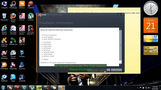Open the My Screen Recorder Pro shortcut

click(x=31, y=30)
